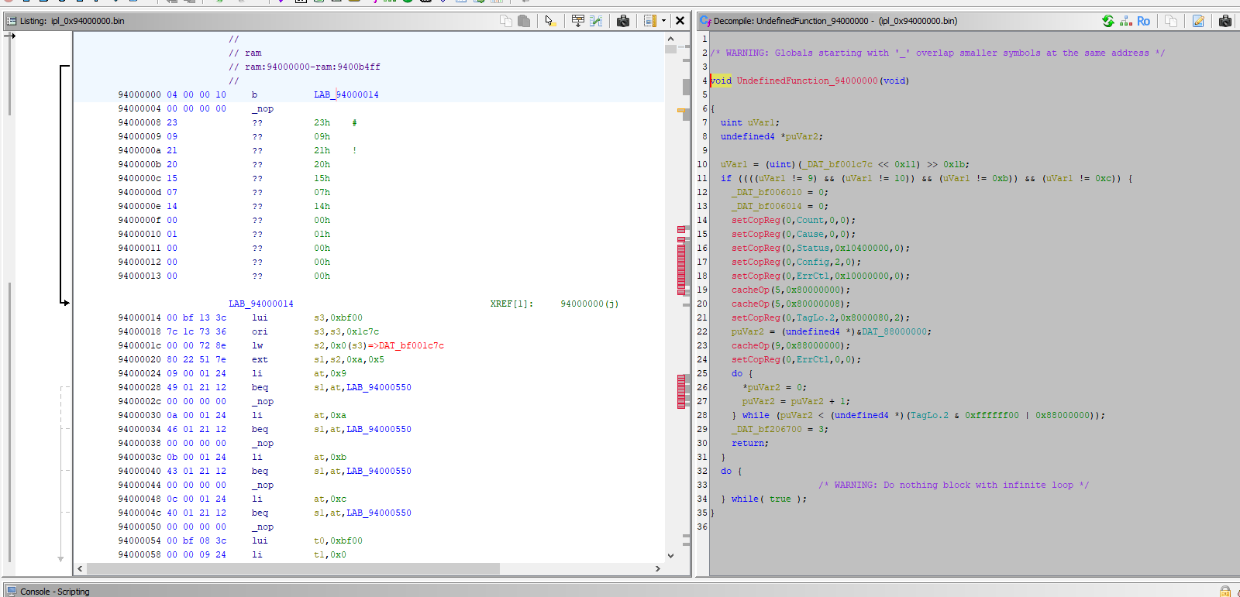
Task: Click the ram:94000000-ram:9400b4ff comment line
Action: (x=305, y=67)
